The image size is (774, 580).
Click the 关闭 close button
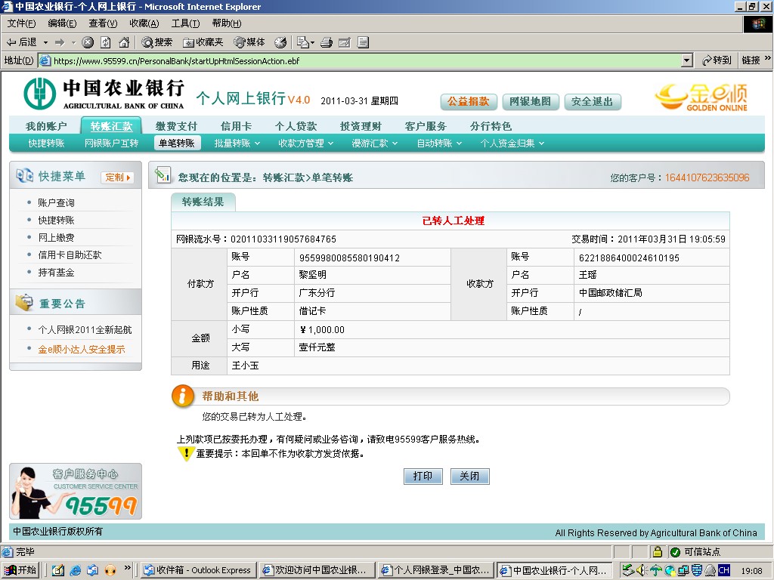pyautogui.click(x=470, y=477)
